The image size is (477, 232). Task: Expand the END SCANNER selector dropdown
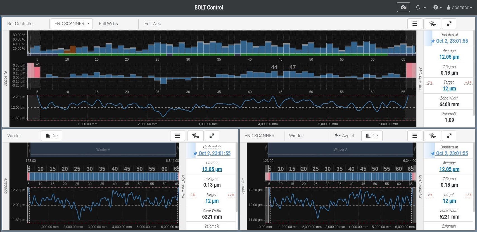pyautogui.click(x=72, y=24)
